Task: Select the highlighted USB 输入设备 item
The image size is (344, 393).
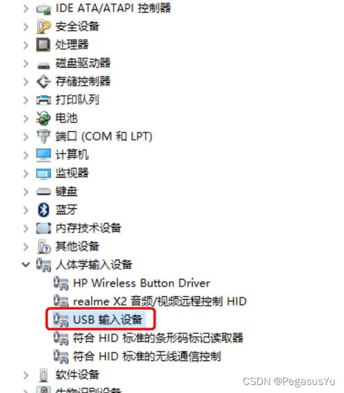Action: point(99,320)
